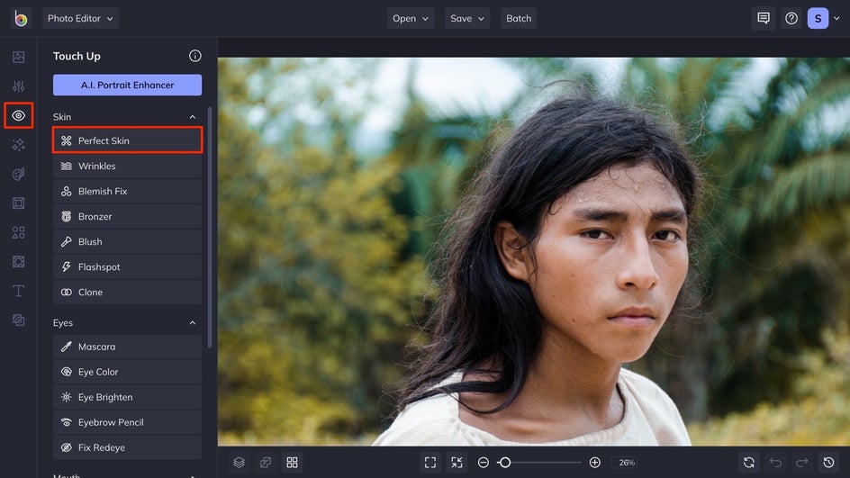Open the history clock icon
The height and width of the screenshot is (478, 850).
click(x=828, y=462)
